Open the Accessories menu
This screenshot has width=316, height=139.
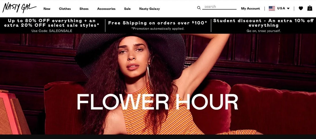point(106,9)
